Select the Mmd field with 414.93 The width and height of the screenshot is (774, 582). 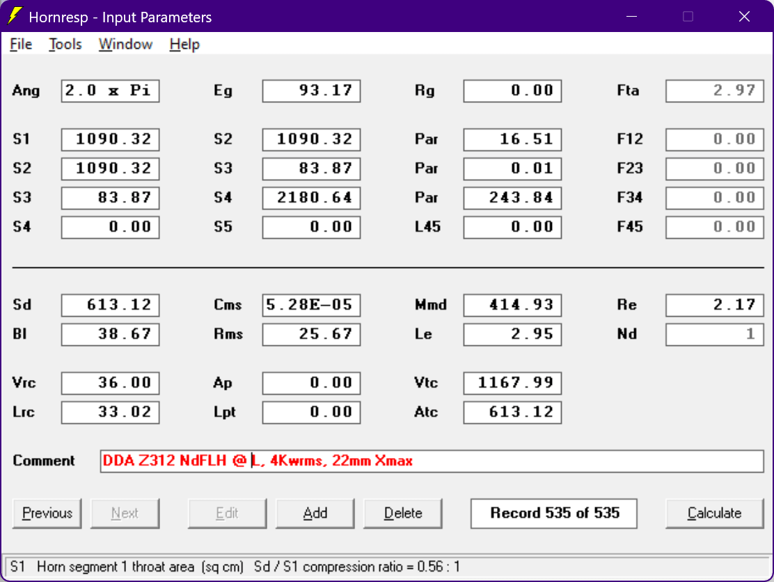click(512, 305)
